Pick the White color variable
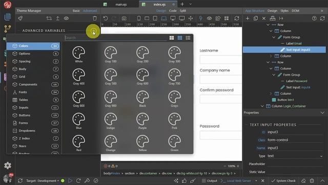This screenshot has height=185, width=328. [x=79, y=54]
